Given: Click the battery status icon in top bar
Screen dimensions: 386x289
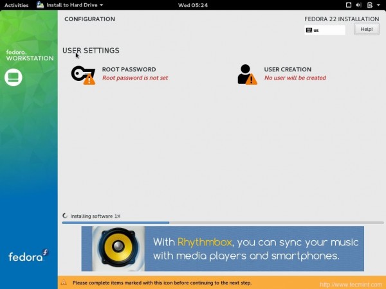Looking at the screenshot, I should (x=369, y=5).
